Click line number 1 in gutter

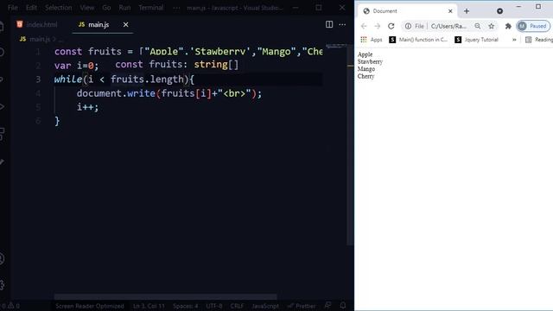(x=38, y=52)
